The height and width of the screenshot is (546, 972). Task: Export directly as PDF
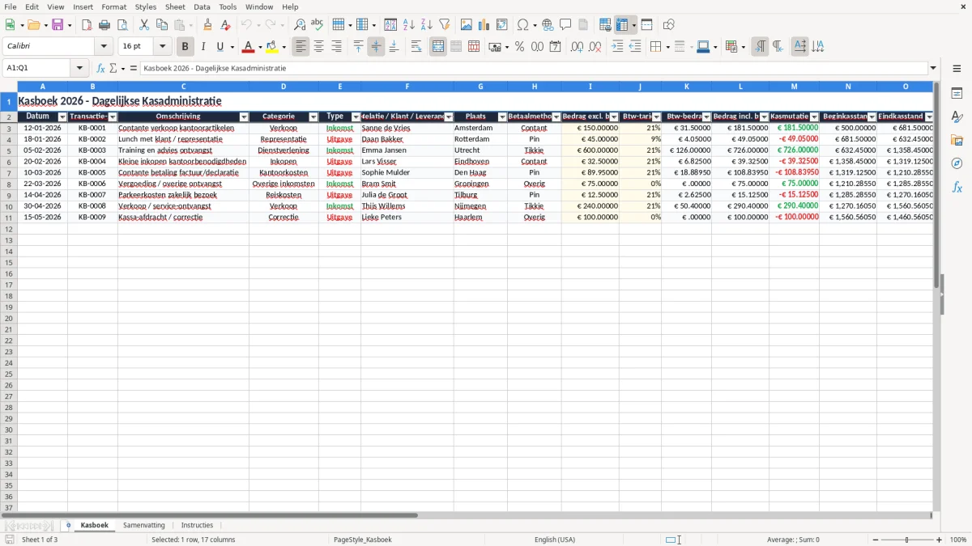pos(87,25)
